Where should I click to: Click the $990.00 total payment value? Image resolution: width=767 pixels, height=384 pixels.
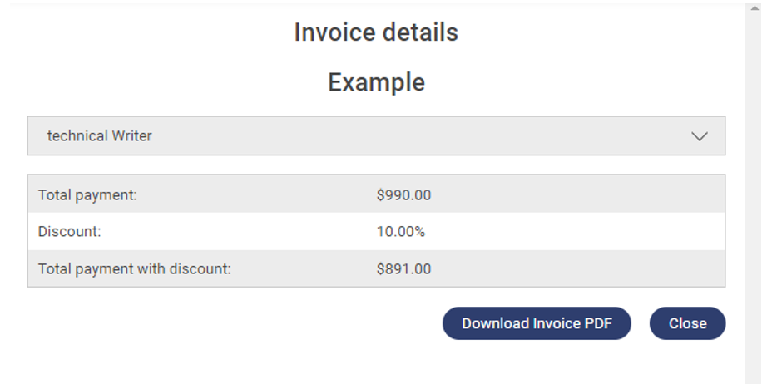(x=403, y=195)
